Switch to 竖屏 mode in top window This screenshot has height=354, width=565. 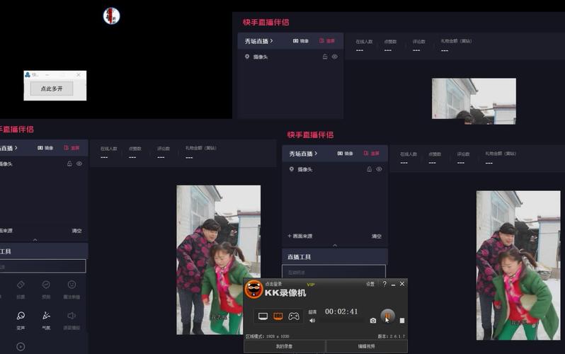tap(326, 41)
